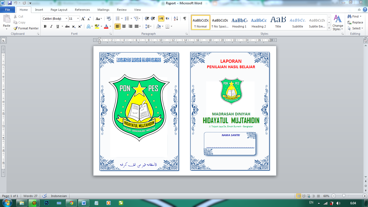
Task: Toggle left-to-right text direction
Action: coord(161,19)
